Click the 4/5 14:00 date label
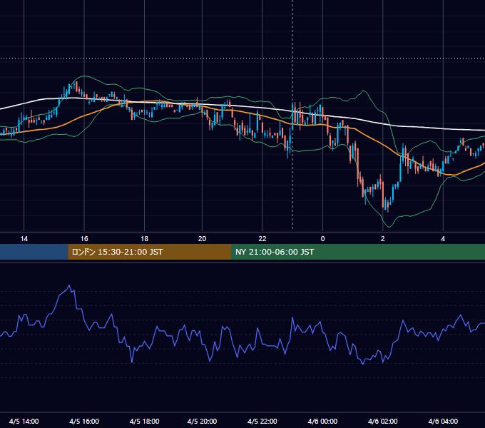This screenshot has width=485, height=428. (24, 421)
